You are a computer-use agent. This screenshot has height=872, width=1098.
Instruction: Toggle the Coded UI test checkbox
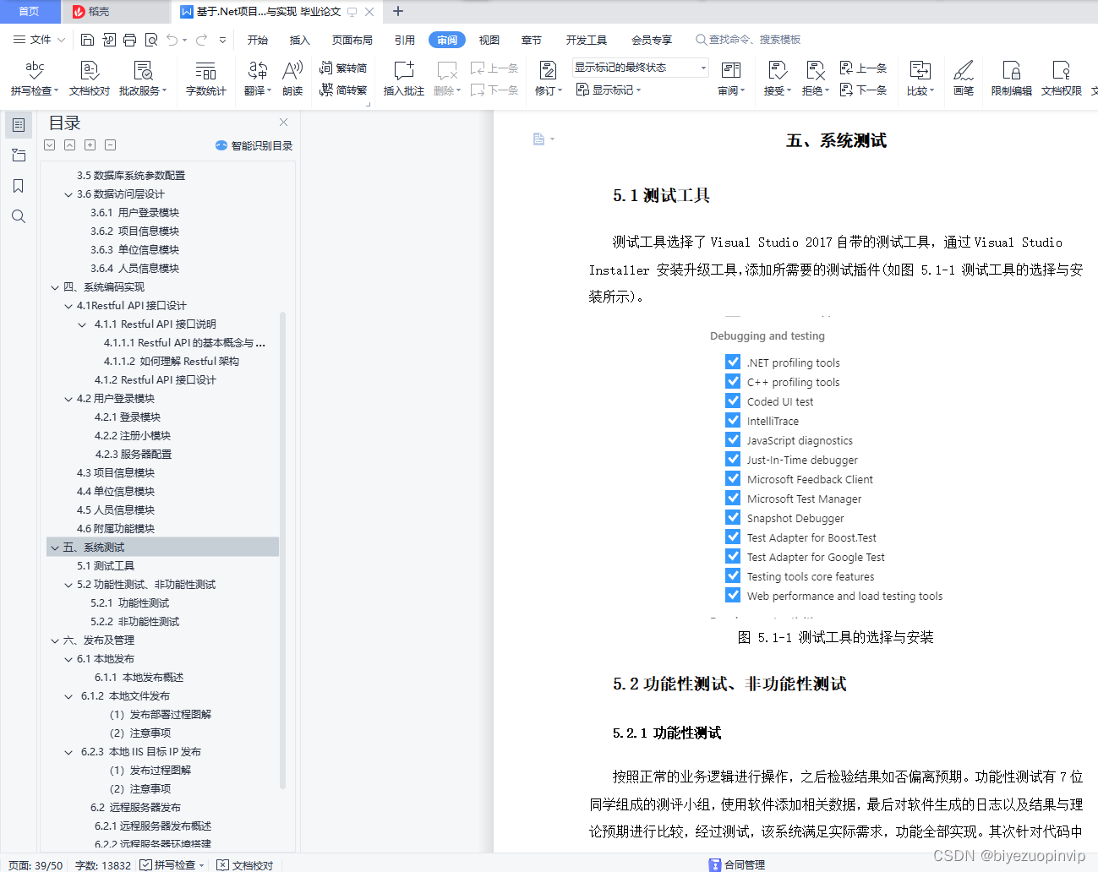click(x=733, y=401)
